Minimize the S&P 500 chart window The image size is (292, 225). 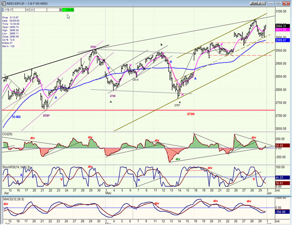pyautogui.click(x=270, y=3)
